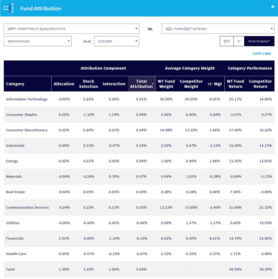Click Financials +/- weight 8.01%
278x279 pixels.
(x=215, y=238)
